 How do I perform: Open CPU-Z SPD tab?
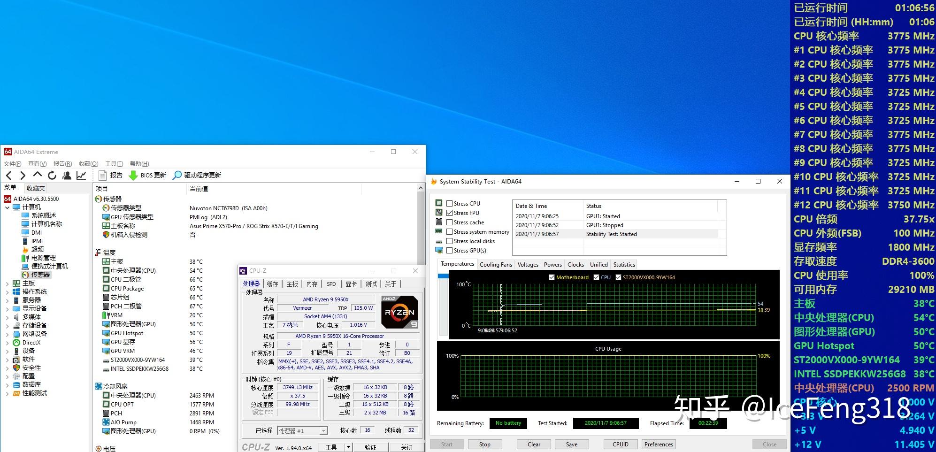click(x=331, y=284)
